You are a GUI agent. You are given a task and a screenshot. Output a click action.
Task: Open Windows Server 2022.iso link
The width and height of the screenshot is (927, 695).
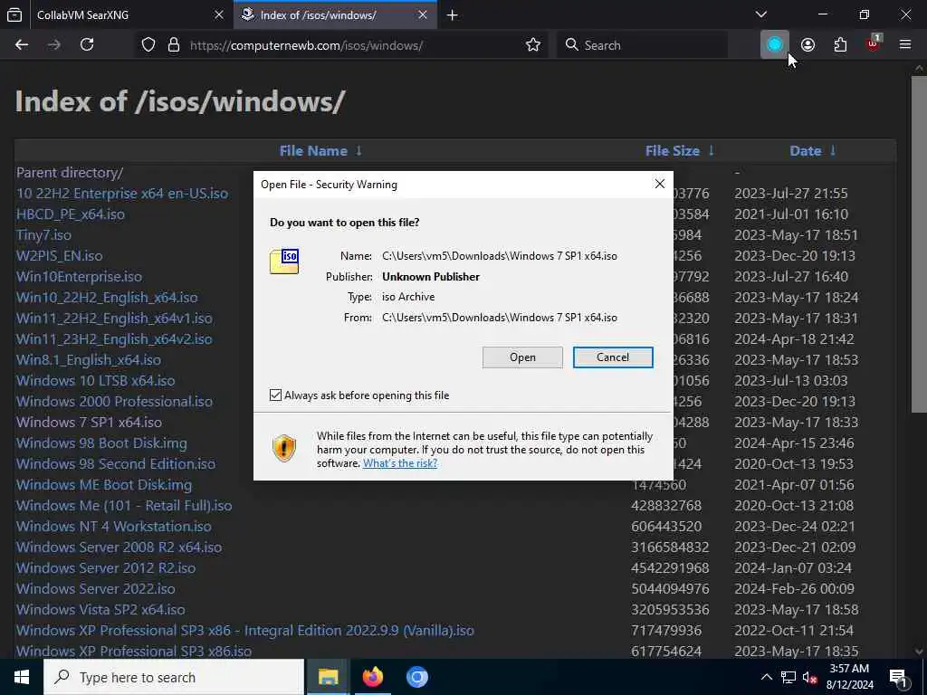click(x=96, y=588)
